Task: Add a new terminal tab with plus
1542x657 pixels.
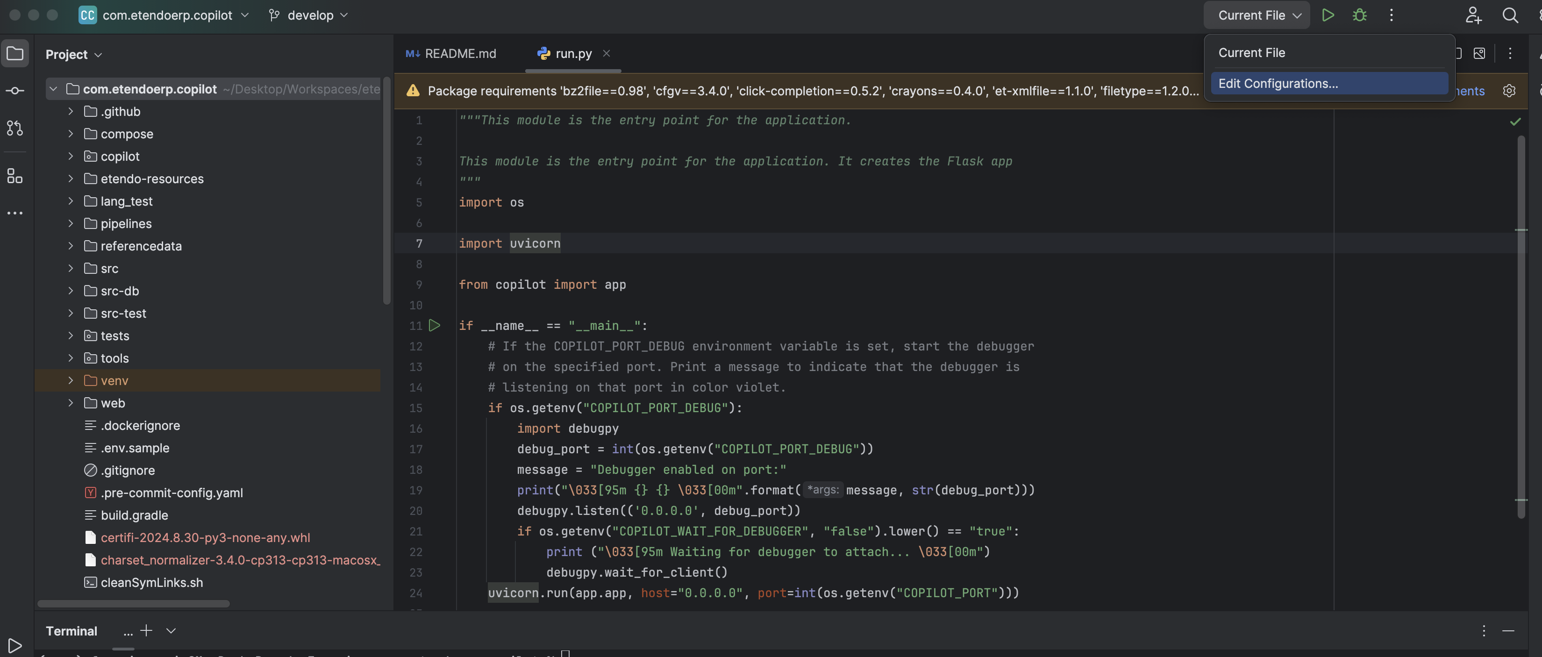Action: coord(147,631)
